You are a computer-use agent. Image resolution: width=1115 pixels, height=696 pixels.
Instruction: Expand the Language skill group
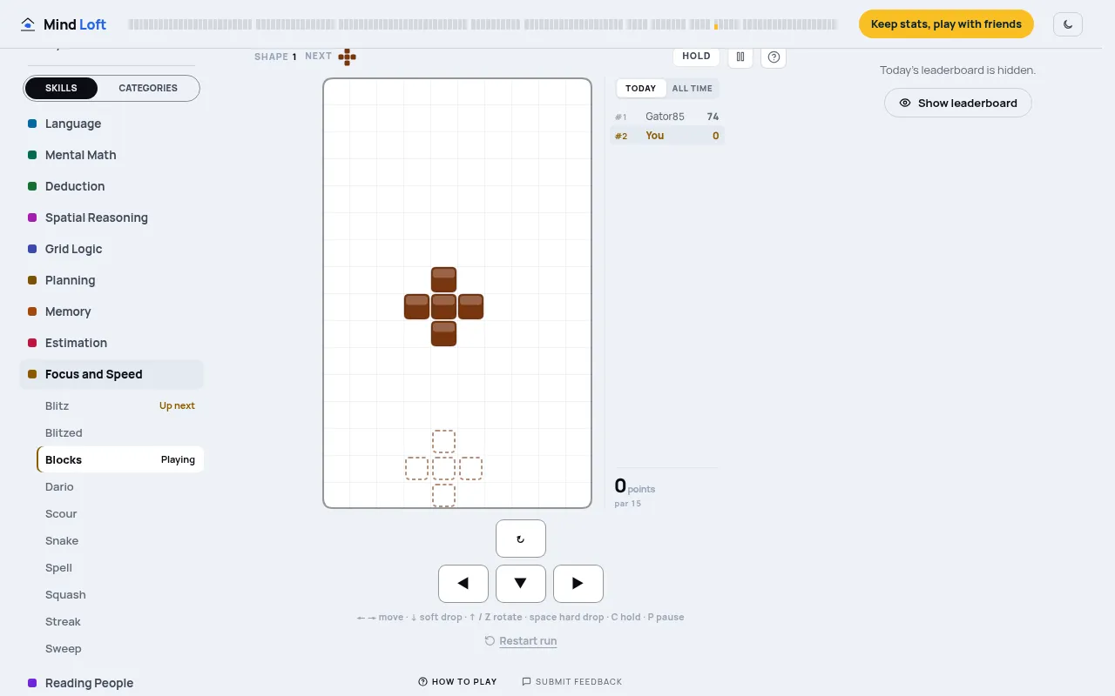(x=111, y=124)
